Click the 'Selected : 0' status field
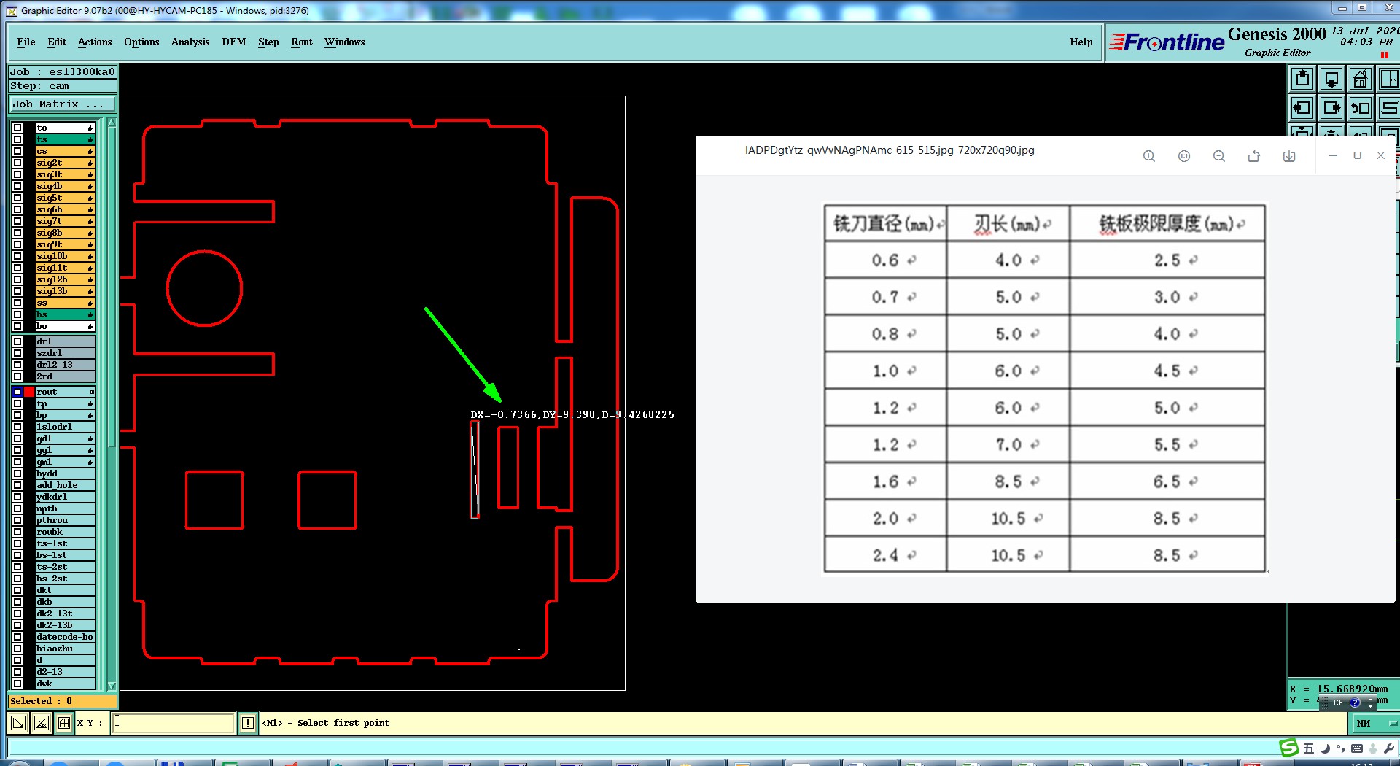The width and height of the screenshot is (1400, 766). [63, 701]
